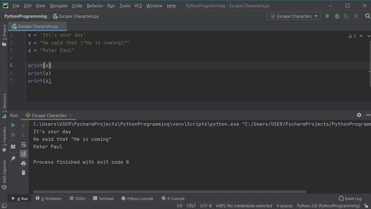Open the TODO tool window
This screenshot has width=371, height=209.
point(78,199)
